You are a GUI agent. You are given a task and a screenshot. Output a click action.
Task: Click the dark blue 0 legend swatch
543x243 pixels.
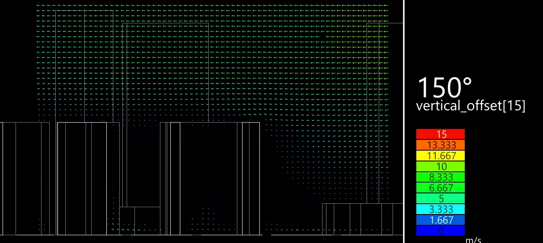click(441, 230)
